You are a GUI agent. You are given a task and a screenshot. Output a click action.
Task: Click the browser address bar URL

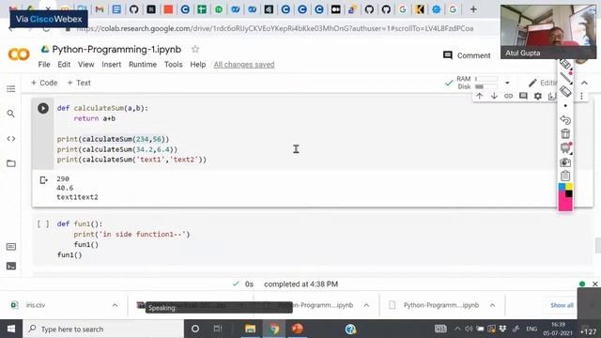tap(275, 28)
